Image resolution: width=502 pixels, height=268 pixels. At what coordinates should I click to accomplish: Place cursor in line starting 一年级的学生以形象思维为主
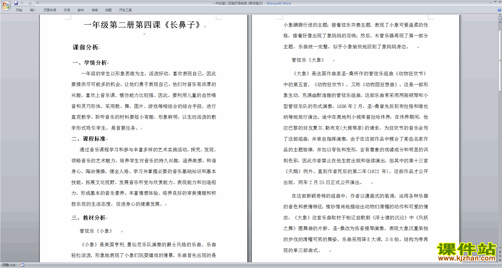coord(149,74)
